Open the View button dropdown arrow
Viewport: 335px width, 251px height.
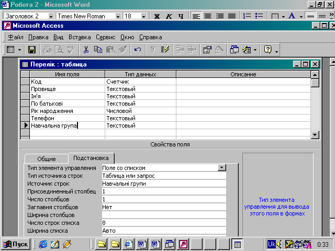click(19, 50)
